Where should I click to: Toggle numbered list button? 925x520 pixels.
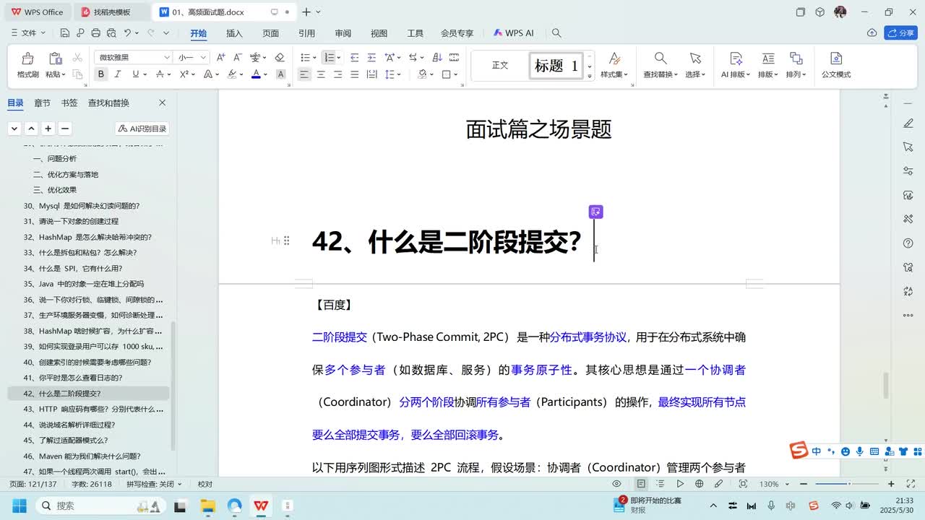tap(329, 58)
